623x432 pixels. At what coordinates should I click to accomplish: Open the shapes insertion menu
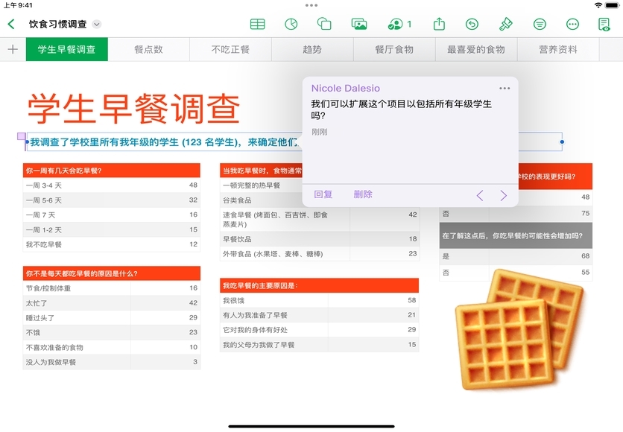(x=324, y=24)
